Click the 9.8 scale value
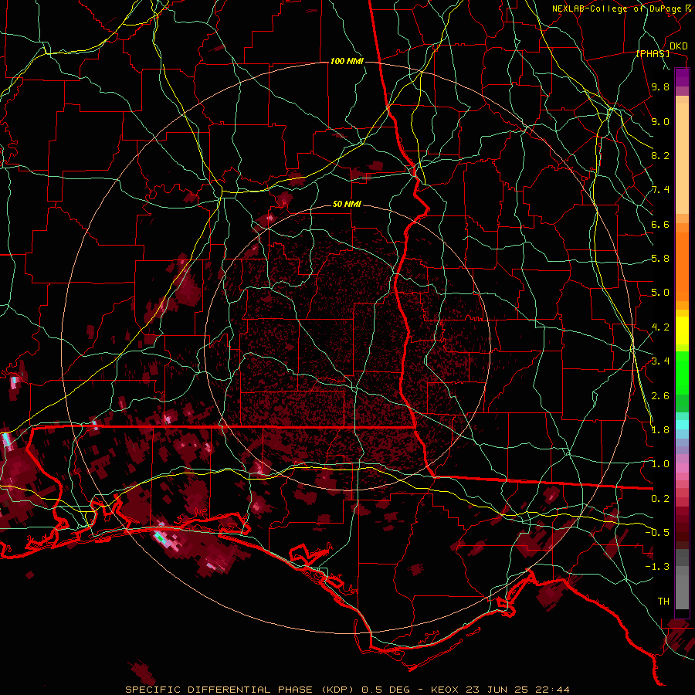 pos(660,87)
